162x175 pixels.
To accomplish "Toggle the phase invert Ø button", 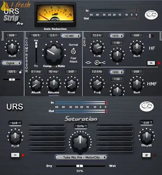I will 146,155.
